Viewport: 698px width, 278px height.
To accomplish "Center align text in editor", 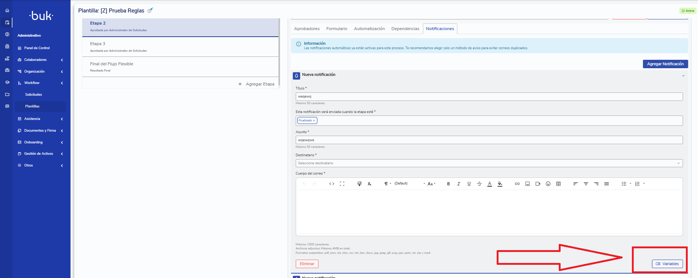I will click(586, 184).
